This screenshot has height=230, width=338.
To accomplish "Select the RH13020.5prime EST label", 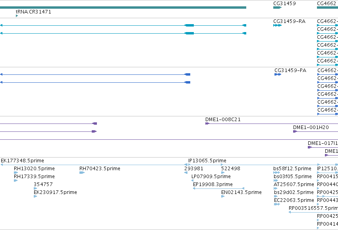I will click(34, 169).
